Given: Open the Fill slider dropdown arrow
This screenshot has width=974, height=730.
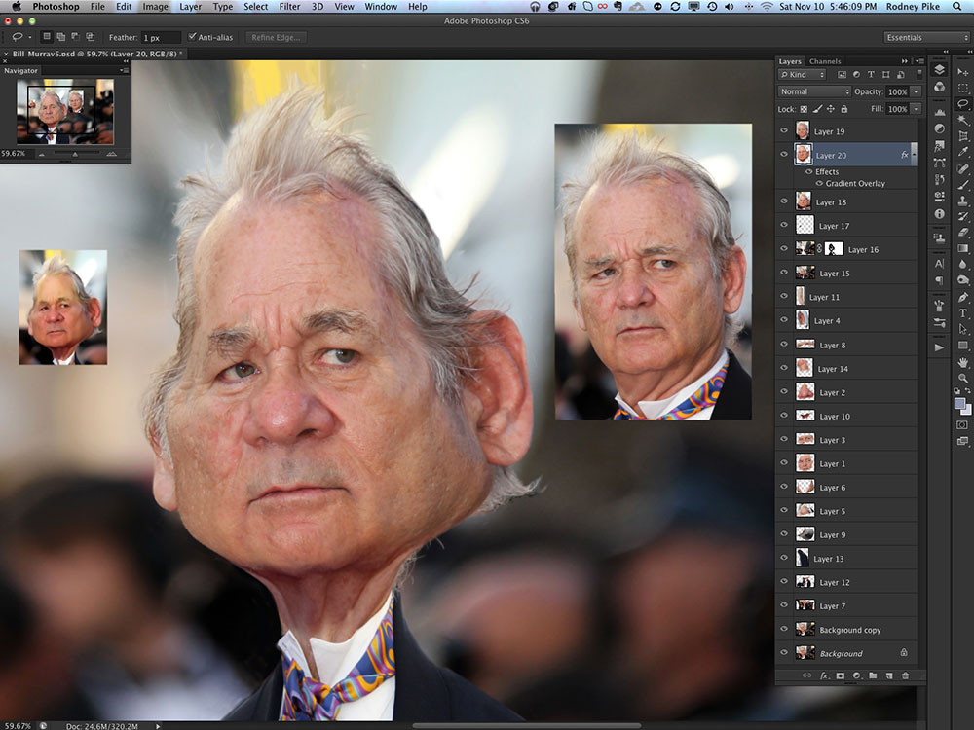Looking at the screenshot, I should [x=916, y=109].
